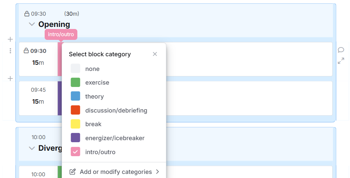Select the 'theory' category label
The height and width of the screenshot is (178, 350).
(94, 97)
